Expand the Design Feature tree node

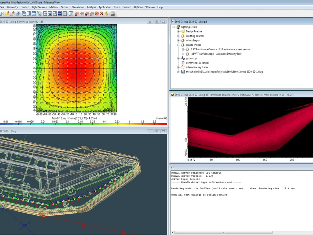click(178, 31)
